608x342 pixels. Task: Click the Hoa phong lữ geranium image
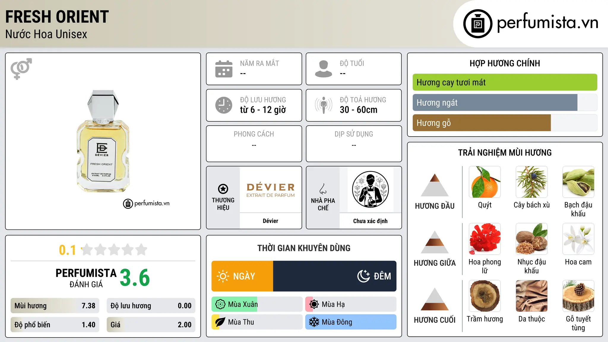click(x=485, y=239)
